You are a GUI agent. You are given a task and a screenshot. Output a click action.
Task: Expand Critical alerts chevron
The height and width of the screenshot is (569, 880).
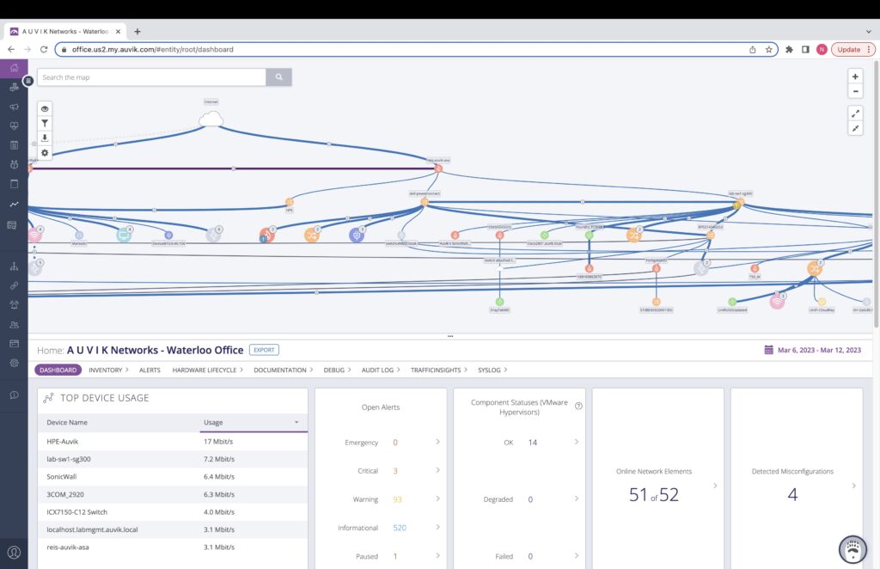pyautogui.click(x=437, y=470)
